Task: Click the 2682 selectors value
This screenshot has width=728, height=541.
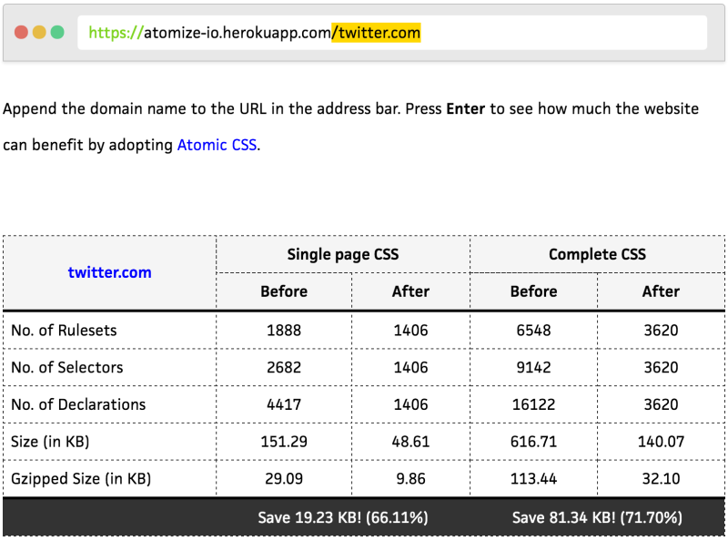Action: [x=284, y=368]
